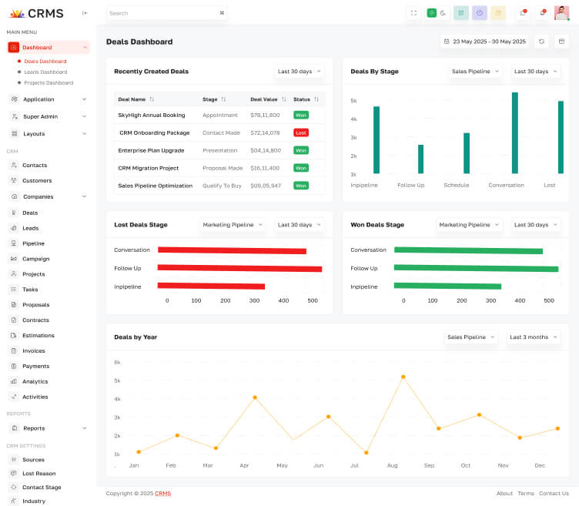Click the Campaign sidebar icon
This screenshot has height=506, width=579.
coord(14,259)
